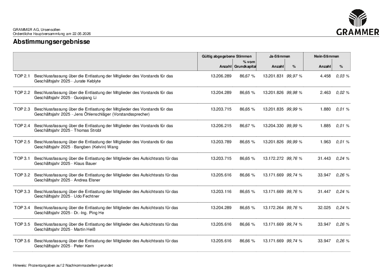
Task: Select the TOP 2.1 row label
Action: (x=22, y=76)
